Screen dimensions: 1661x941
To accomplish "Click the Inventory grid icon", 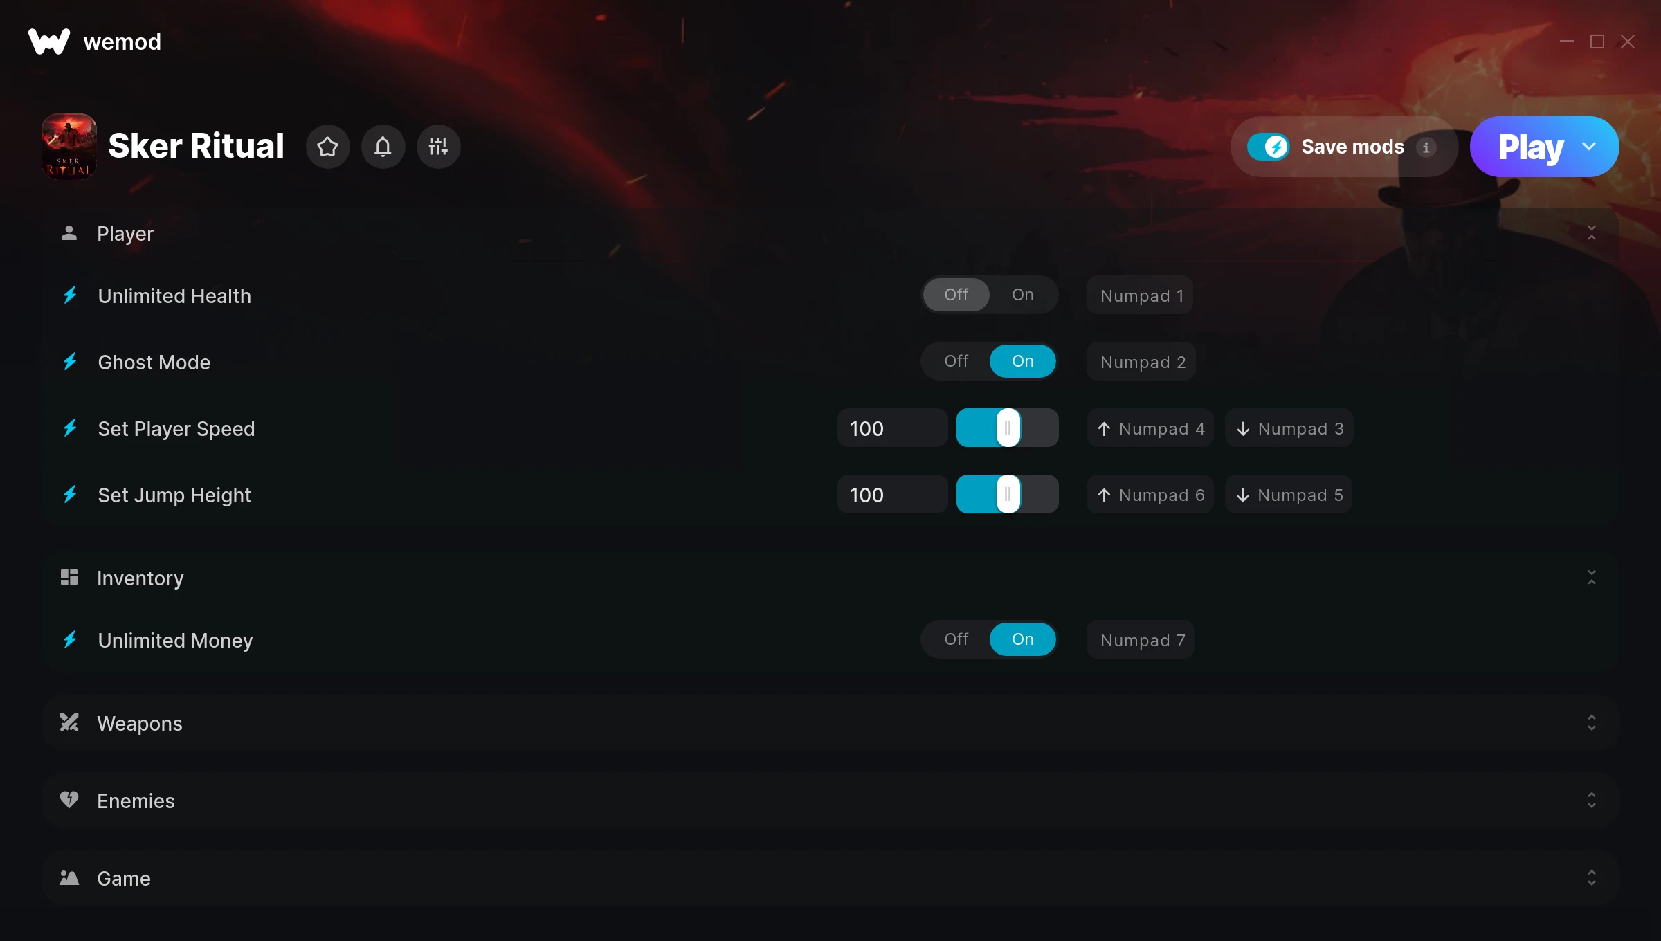I will point(69,577).
